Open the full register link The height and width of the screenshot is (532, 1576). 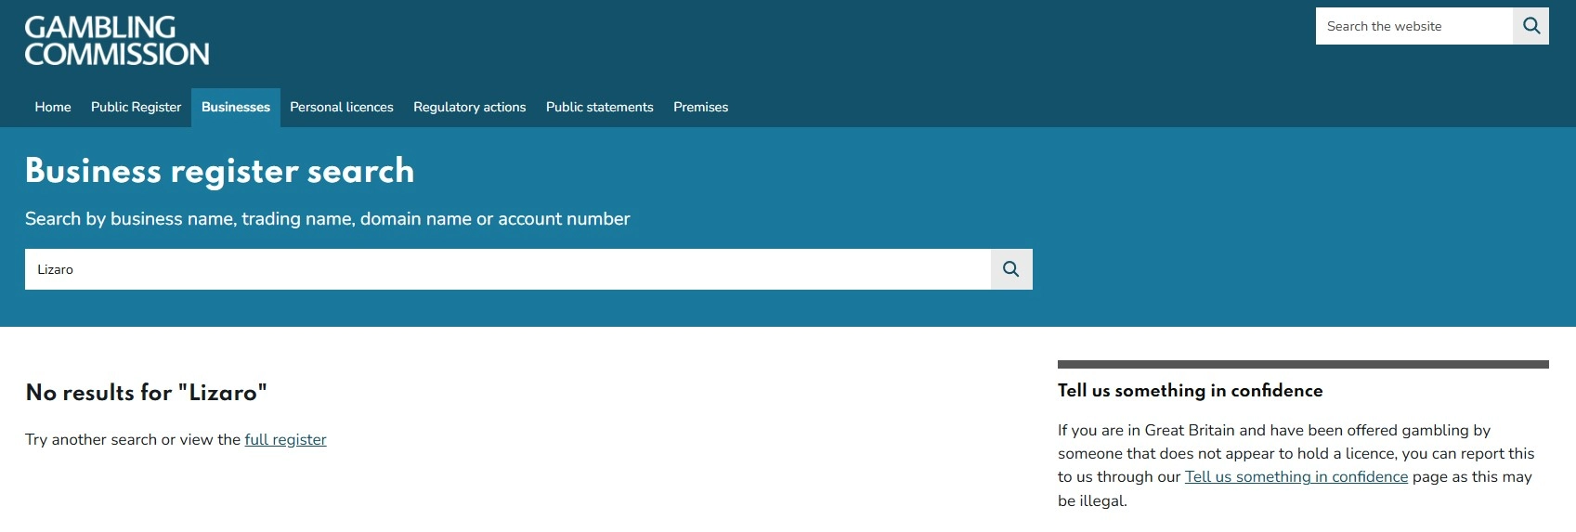tap(286, 439)
